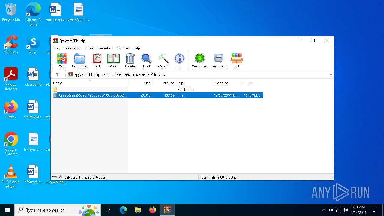Open Google Chrome desktop shortcut
384x216 pixels.
point(11,144)
